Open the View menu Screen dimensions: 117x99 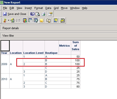pos(19,8)
